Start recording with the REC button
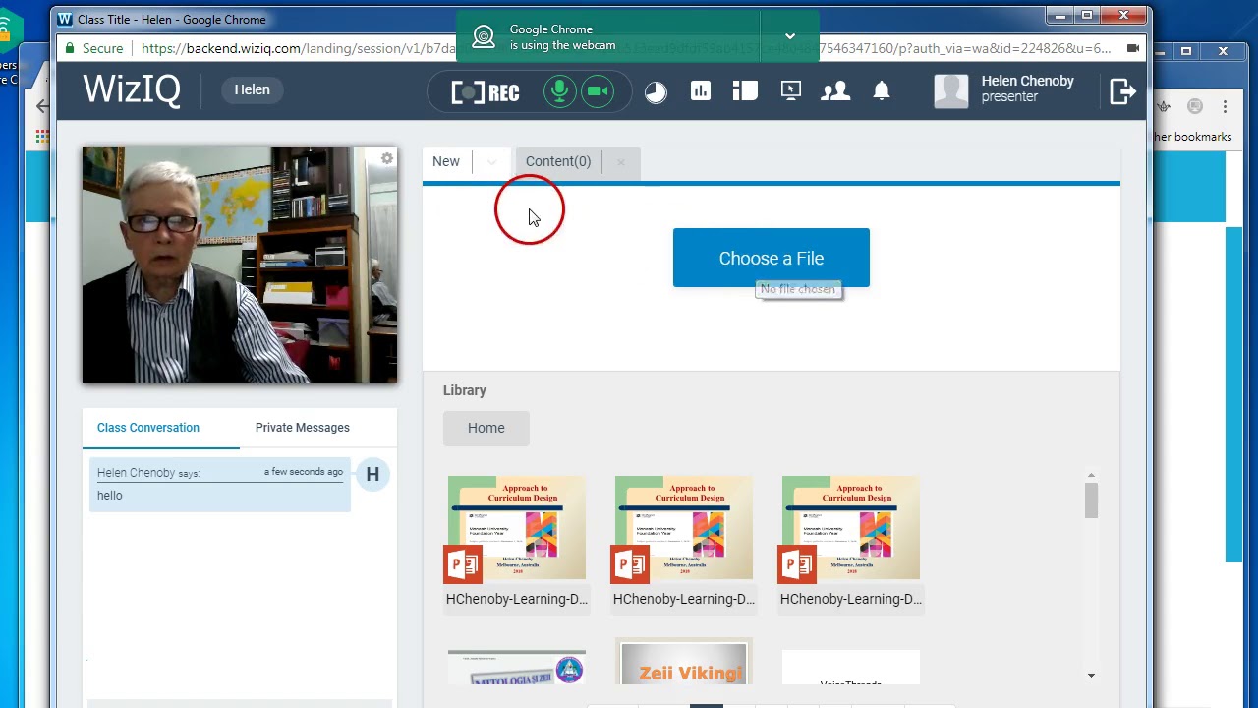This screenshot has width=1258, height=708. point(485,92)
